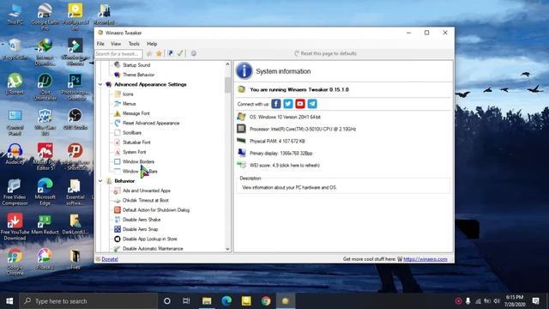549x309 pixels.
Task: Select System Font tweak
Action: pos(134,152)
